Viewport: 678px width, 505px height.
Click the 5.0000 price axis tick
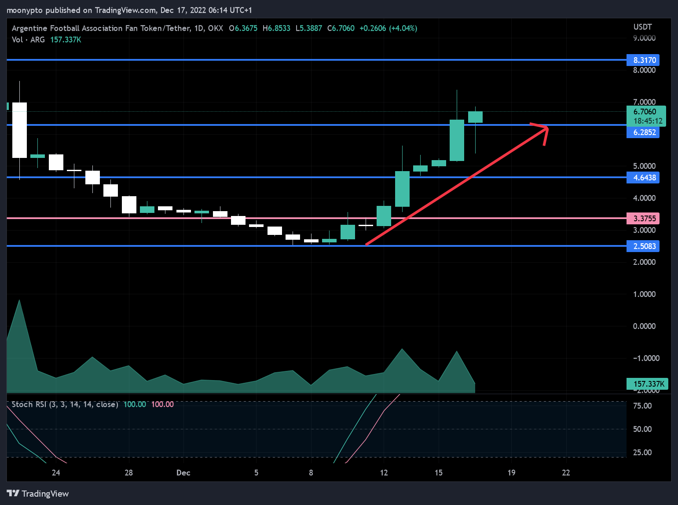tap(644, 166)
